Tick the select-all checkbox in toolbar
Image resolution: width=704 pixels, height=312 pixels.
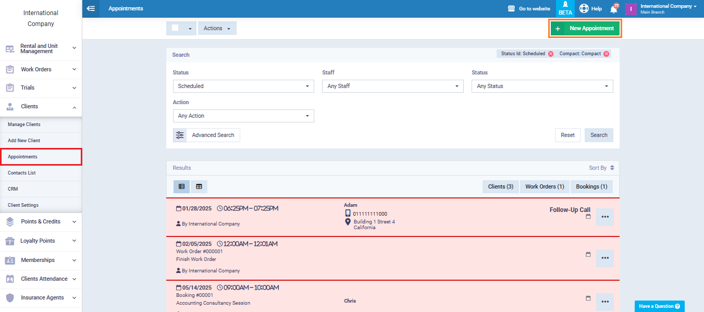point(175,28)
